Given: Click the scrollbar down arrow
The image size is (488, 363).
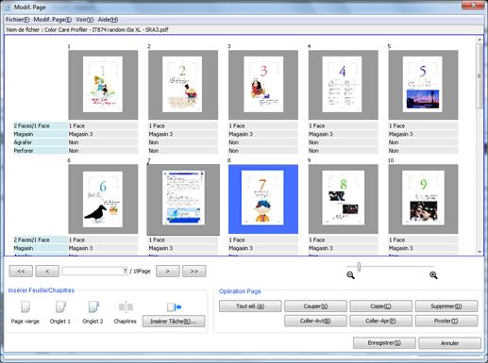Looking at the screenshot, I should click(x=480, y=252).
